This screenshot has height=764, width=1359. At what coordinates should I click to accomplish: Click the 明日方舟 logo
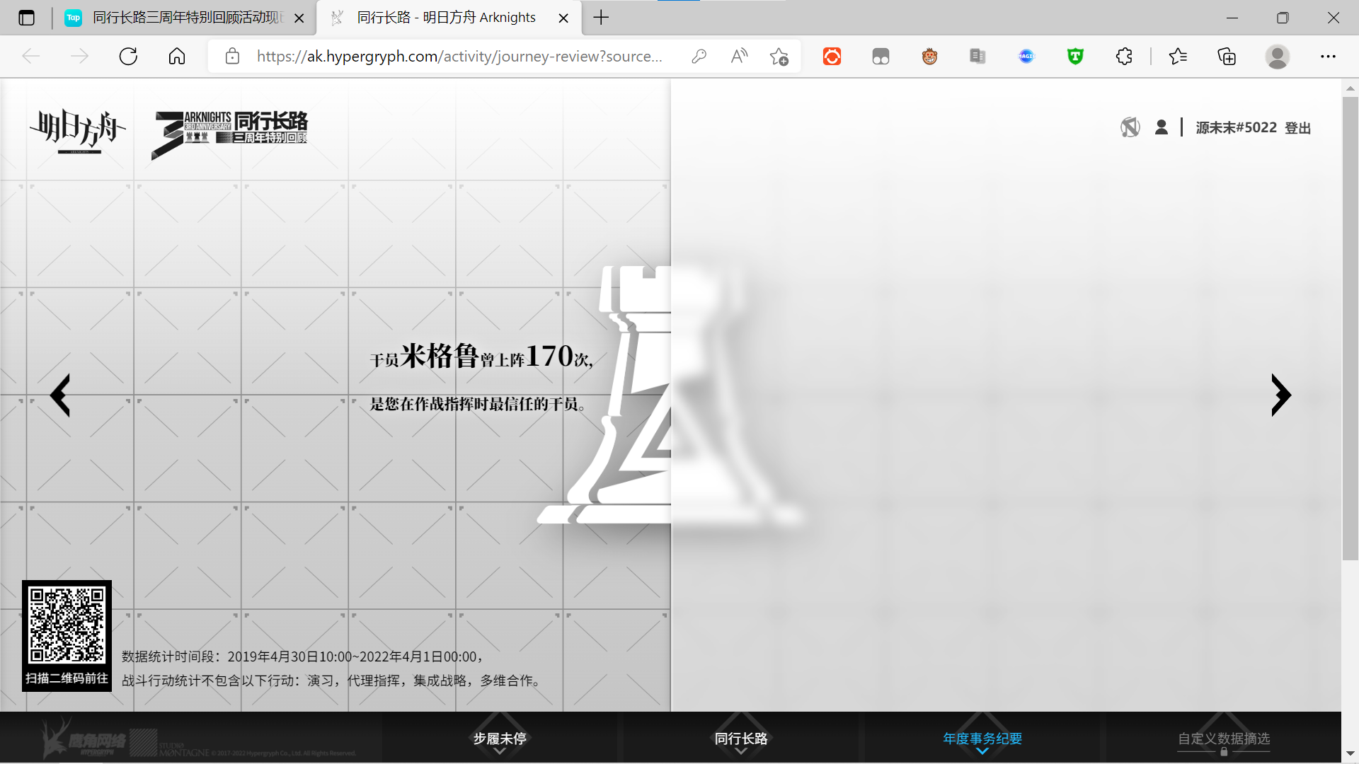click(x=78, y=132)
